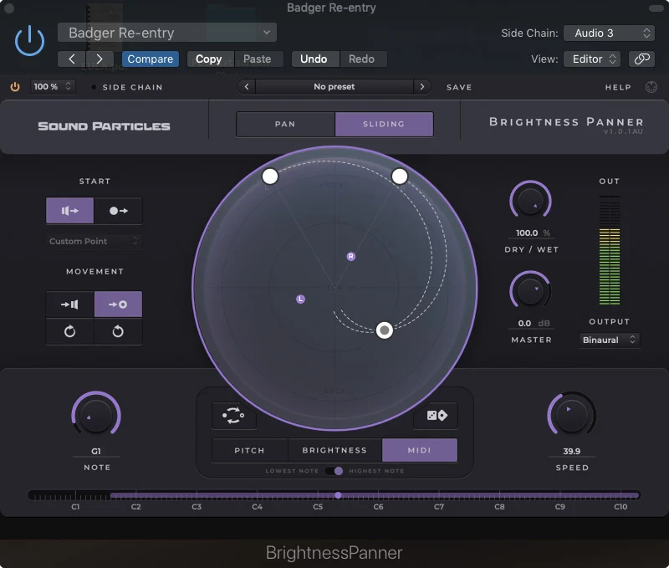Click the SPEED knob
The width and height of the screenshot is (669, 568).
click(571, 415)
